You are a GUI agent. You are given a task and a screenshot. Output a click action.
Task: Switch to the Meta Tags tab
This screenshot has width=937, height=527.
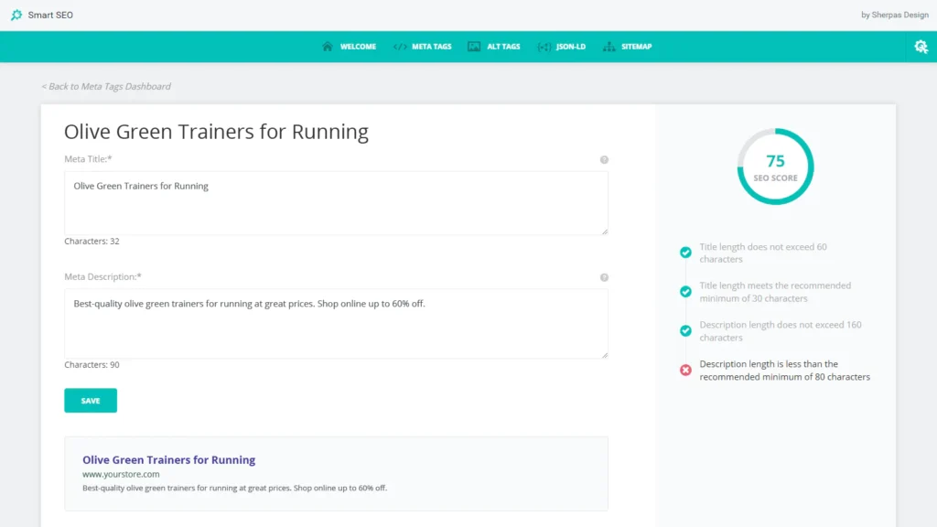coord(423,47)
